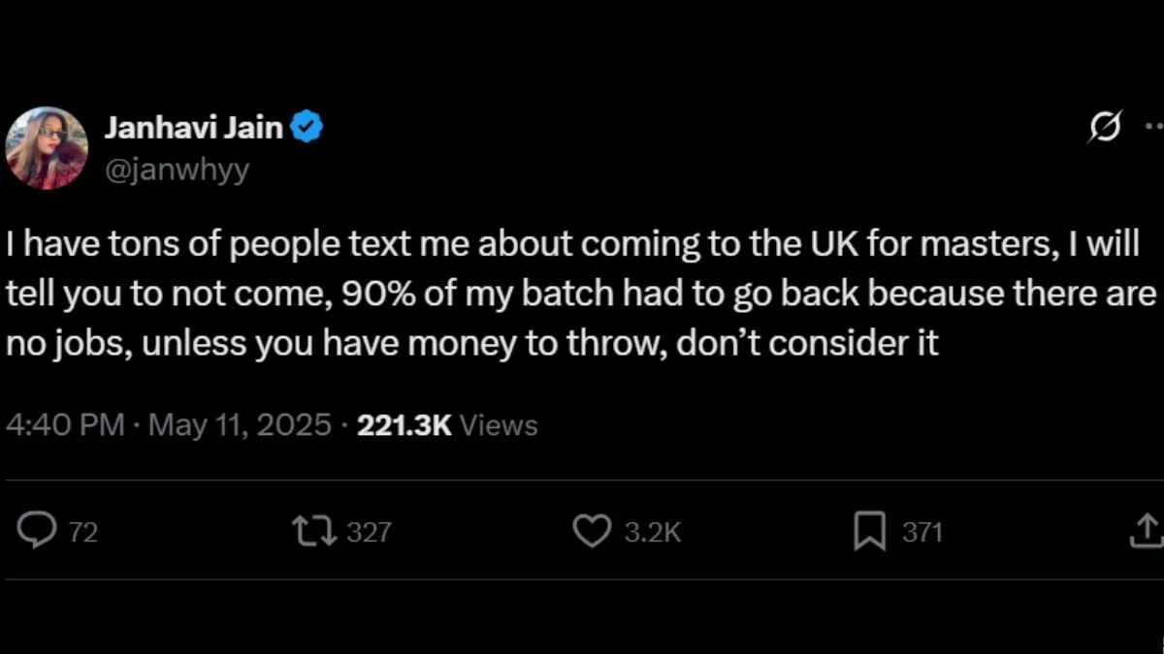This screenshot has width=1164, height=654.
Task: Click the May 11, 2025 date
Action: pos(240,425)
